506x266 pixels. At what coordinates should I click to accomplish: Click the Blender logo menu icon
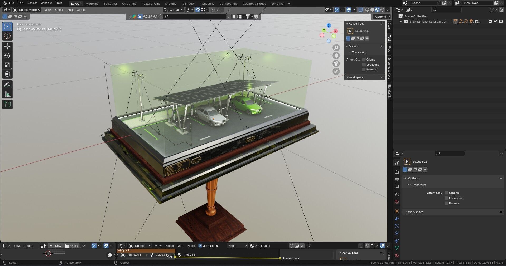coord(4,3)
